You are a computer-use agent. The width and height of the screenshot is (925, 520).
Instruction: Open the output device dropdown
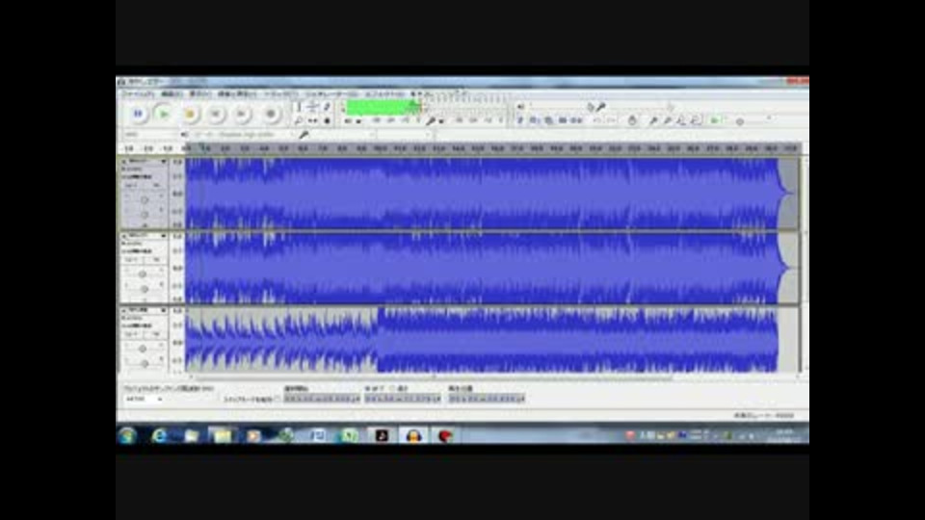[x=244, y=135]
